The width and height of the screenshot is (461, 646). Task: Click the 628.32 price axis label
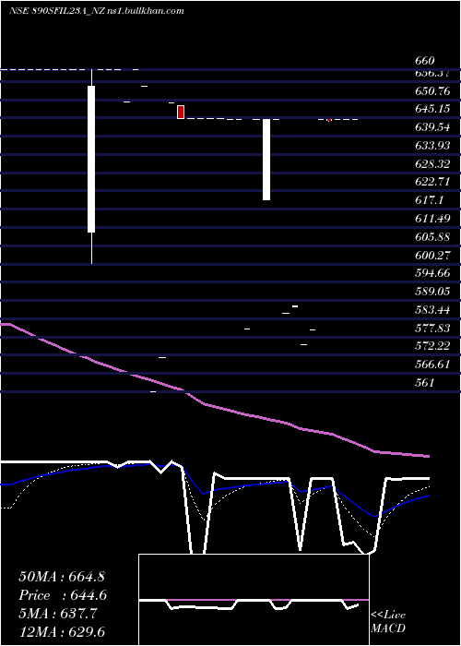click(432, 164)
